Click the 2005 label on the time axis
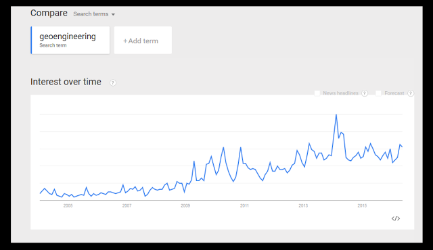The width and height of the screenshot is (433, 250). click(x=68, y=205)
